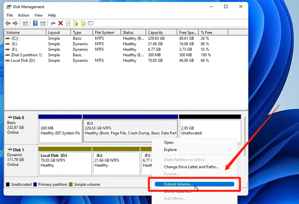This screenshot has height=204, width=299.
Task: Click the Back navigation arrow icon
Action: point(8,23)
